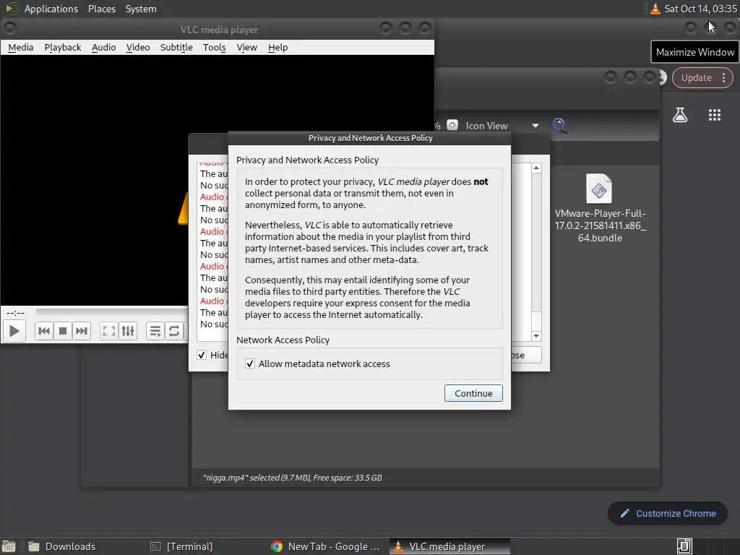Open Chrome three-dot menu
This screenshot has height=555, width=740.
coord(723,78)
